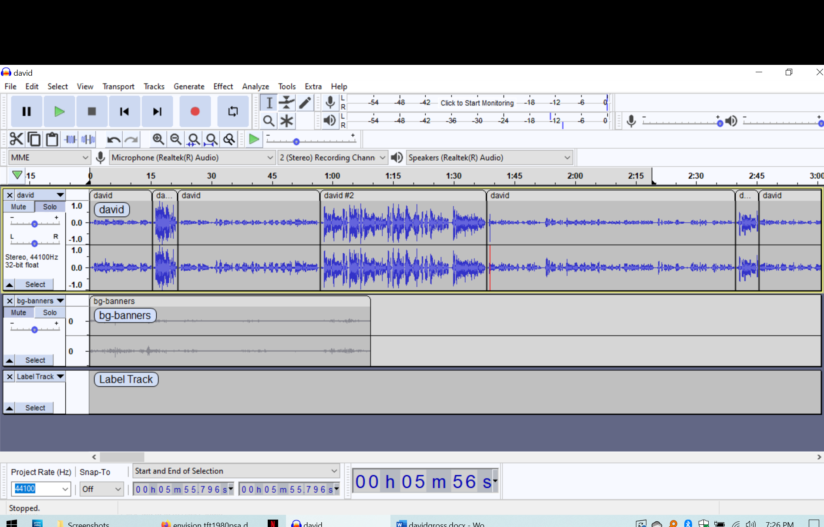Click the david track pan slider
Screen dimensions: 824x527
[x=34, y=243]
